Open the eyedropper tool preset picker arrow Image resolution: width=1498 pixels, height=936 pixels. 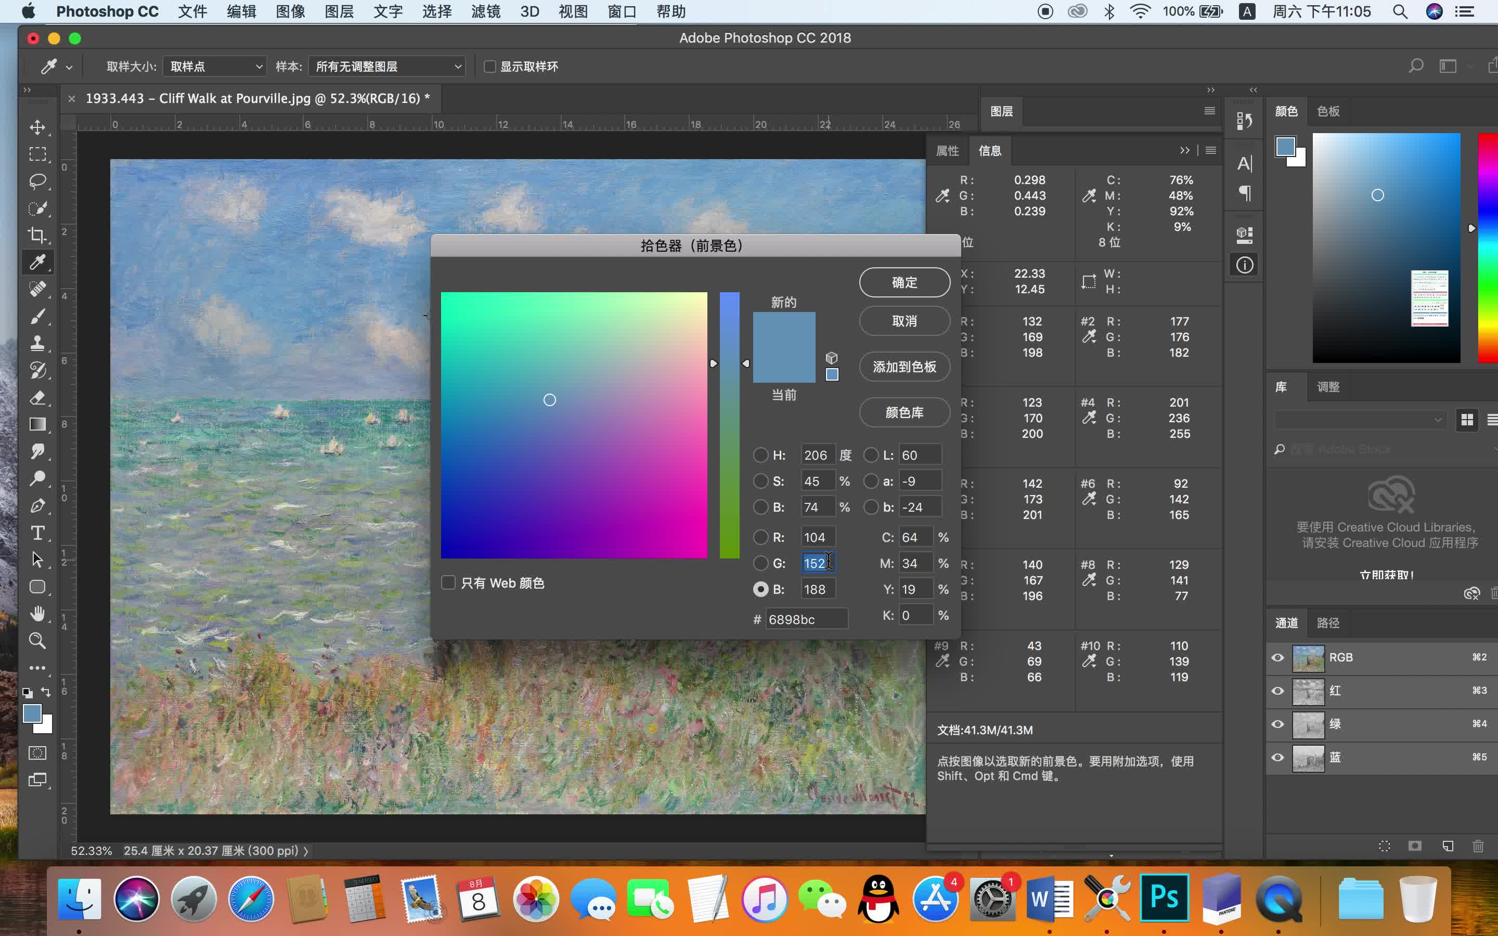(69, 68)
